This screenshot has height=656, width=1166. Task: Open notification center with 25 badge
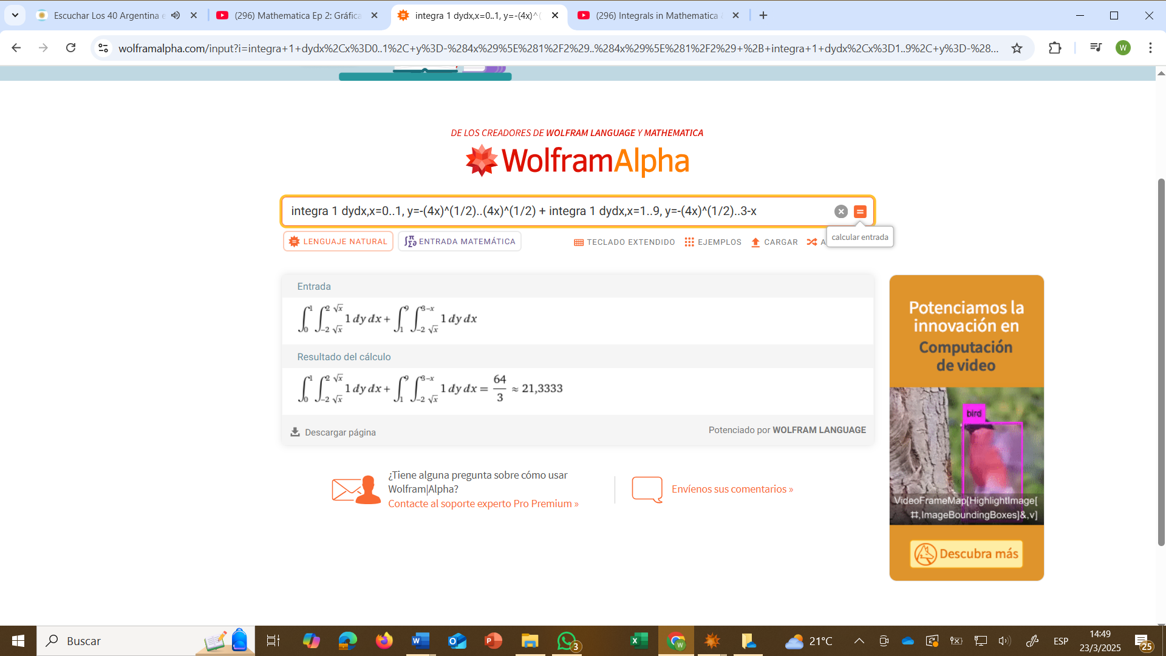[1144, 642]
